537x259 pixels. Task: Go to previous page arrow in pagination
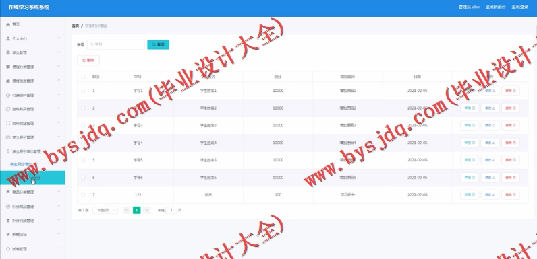coord(126,210)
